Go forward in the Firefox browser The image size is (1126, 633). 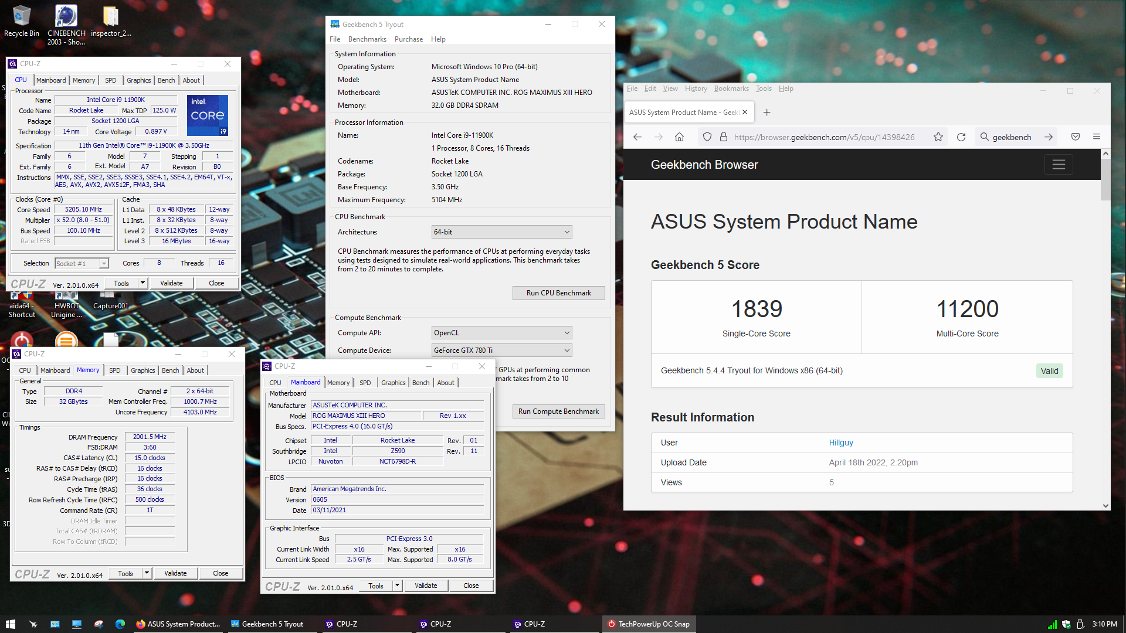(x=659, y=137)
